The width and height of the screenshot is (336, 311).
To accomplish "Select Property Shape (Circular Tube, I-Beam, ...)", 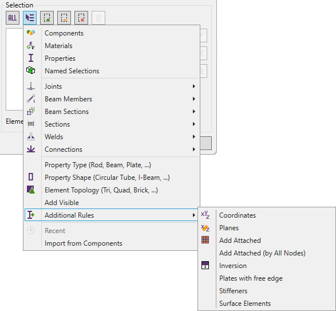I will point(111,178).
